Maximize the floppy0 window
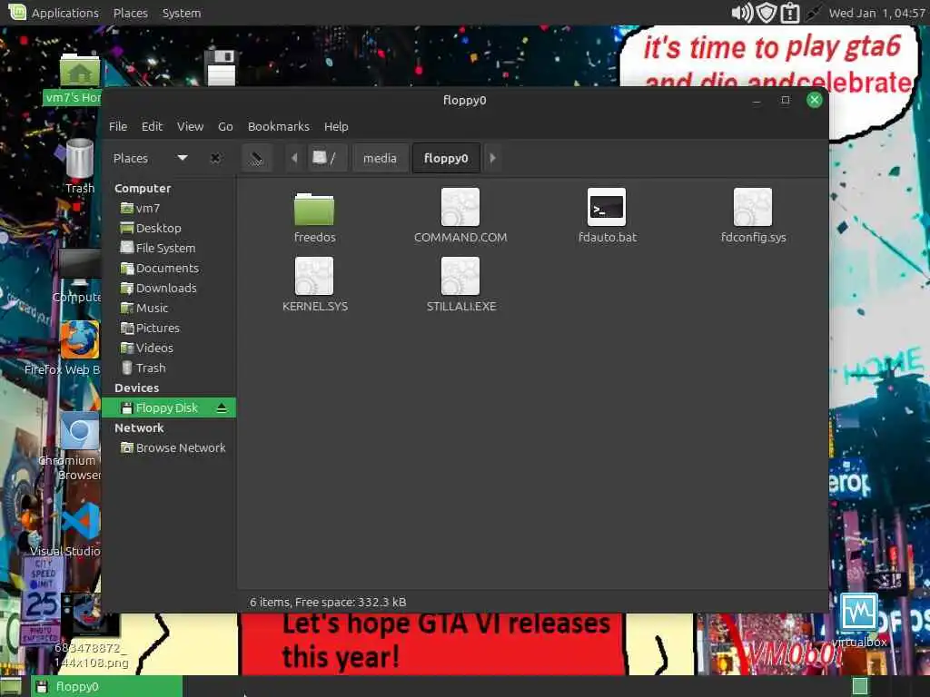930x697 pixels. (x=786, y=100)
